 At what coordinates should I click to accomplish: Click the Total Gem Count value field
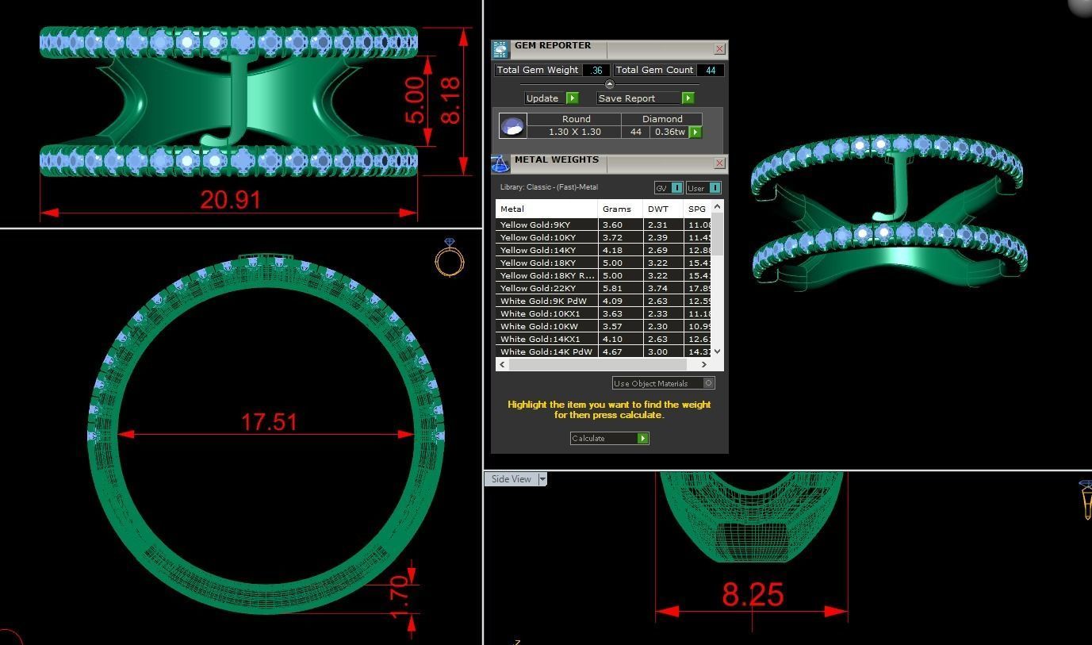pyautogui.click(x=711, y=70)
